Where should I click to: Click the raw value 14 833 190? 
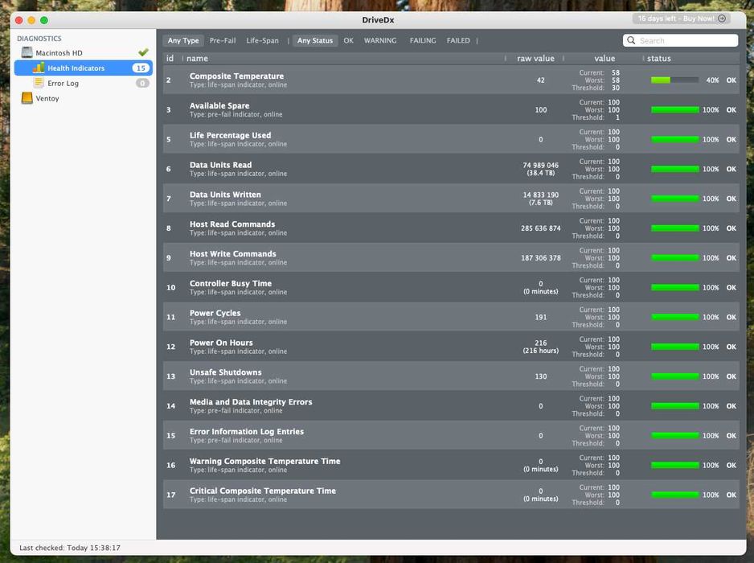tap(540, 195)
